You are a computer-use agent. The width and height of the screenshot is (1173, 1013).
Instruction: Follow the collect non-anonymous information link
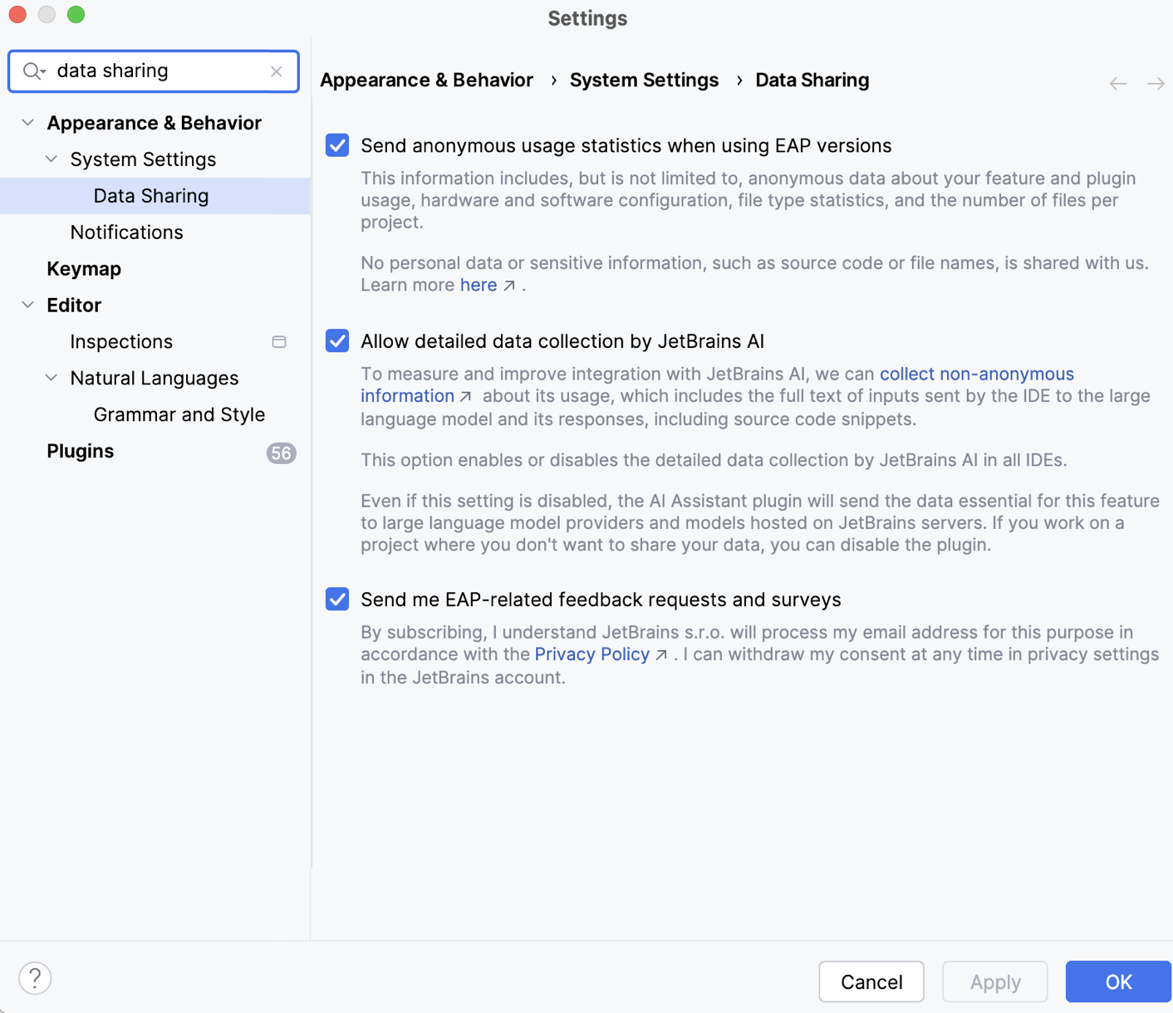tap(977, 374)
